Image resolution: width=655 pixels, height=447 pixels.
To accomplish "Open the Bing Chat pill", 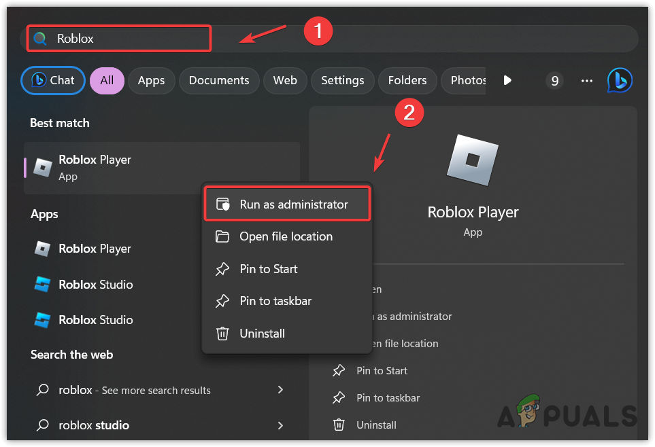I will [x=53, y=80].
